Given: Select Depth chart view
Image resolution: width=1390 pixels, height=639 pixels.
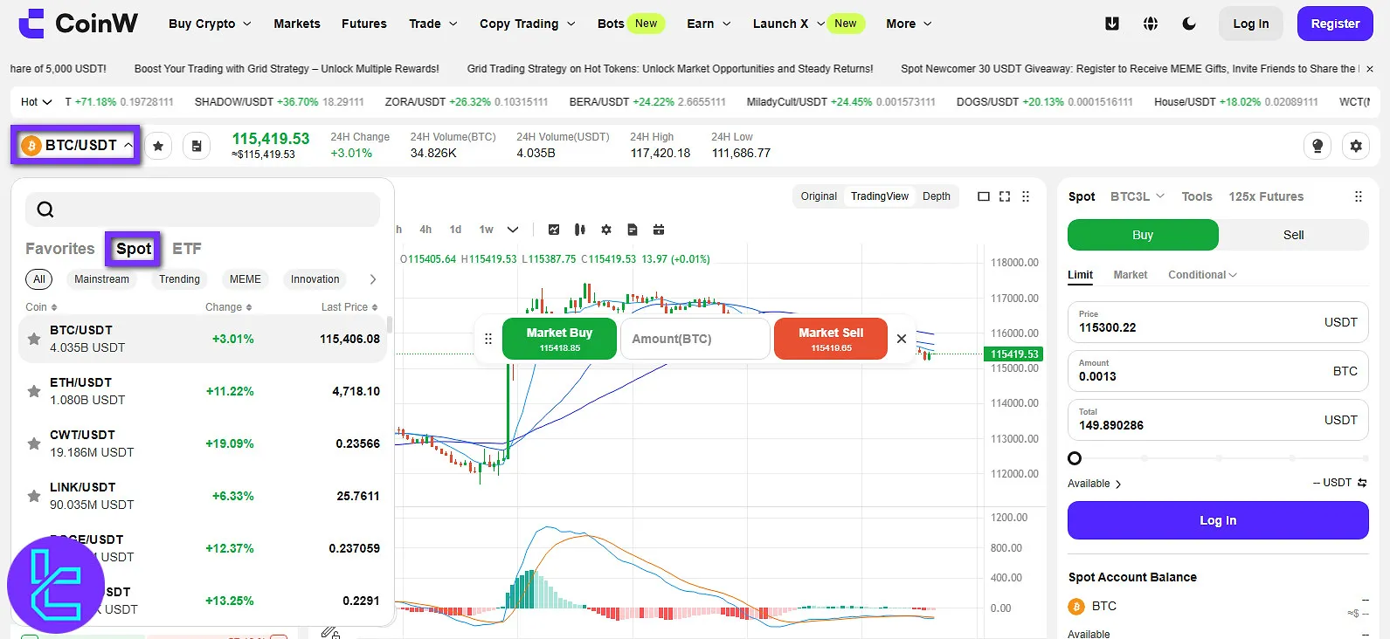Looking at the screenshot, I should [937, 196].
